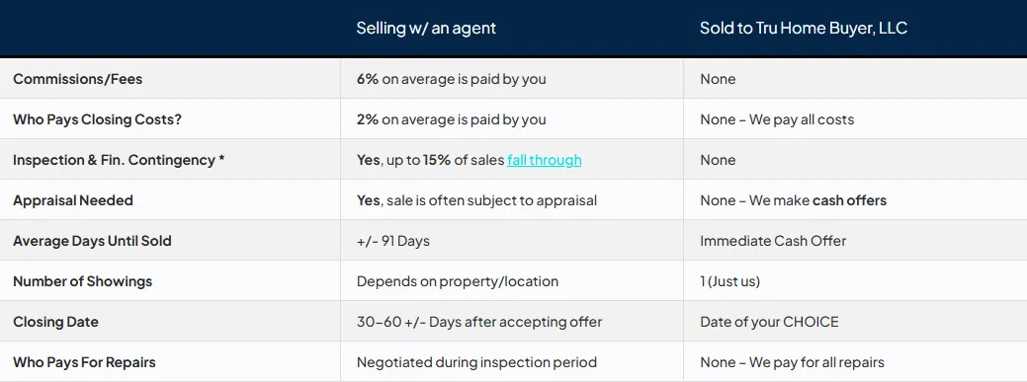Viewport: 1027px width, 382px height.
Task: Select 'Inspection & Fin. Contingency *' label
Action: [119, 160]
